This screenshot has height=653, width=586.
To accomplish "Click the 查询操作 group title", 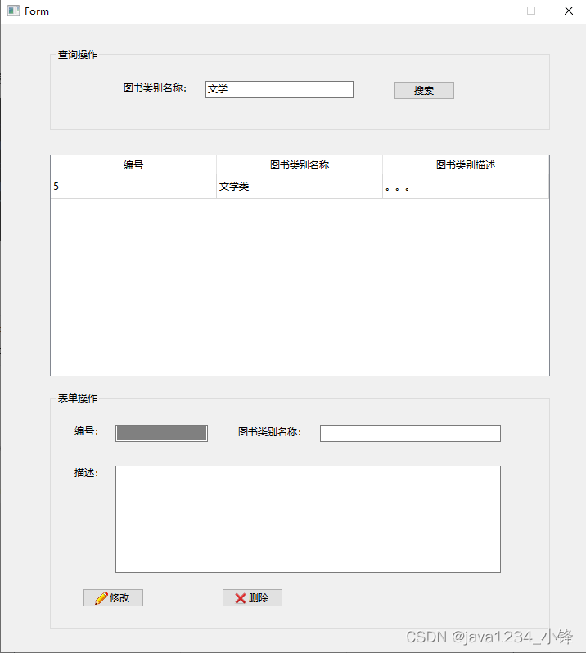I will [78, 55].
